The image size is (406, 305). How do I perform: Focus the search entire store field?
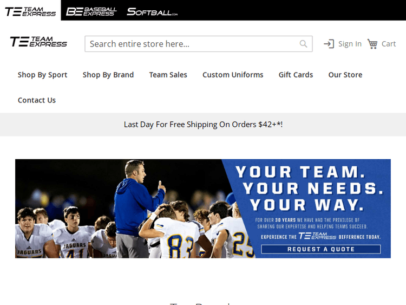point(198,44)
